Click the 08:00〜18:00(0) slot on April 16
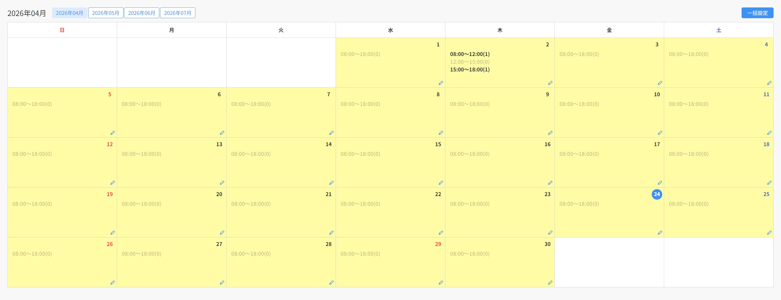781x300 pixels. (x=470, y=154)
